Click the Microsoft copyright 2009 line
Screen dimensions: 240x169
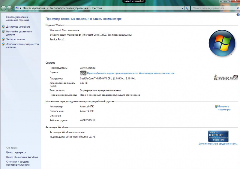click(91, 35)
